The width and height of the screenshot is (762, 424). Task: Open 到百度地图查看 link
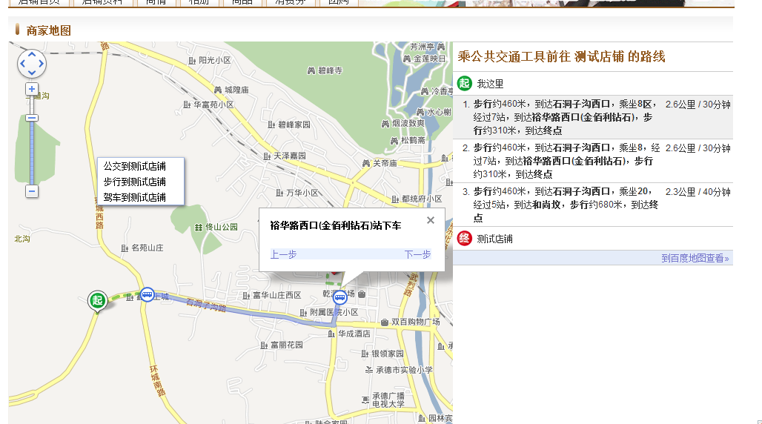point(695,258)
